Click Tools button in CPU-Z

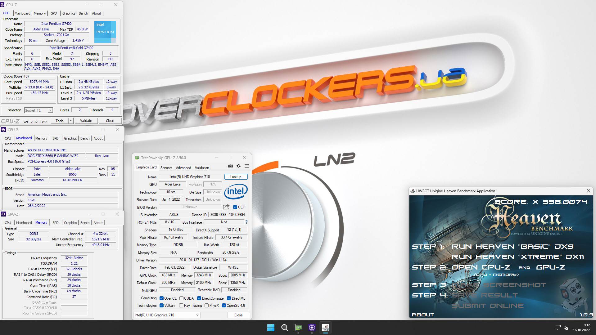(60, 121)
